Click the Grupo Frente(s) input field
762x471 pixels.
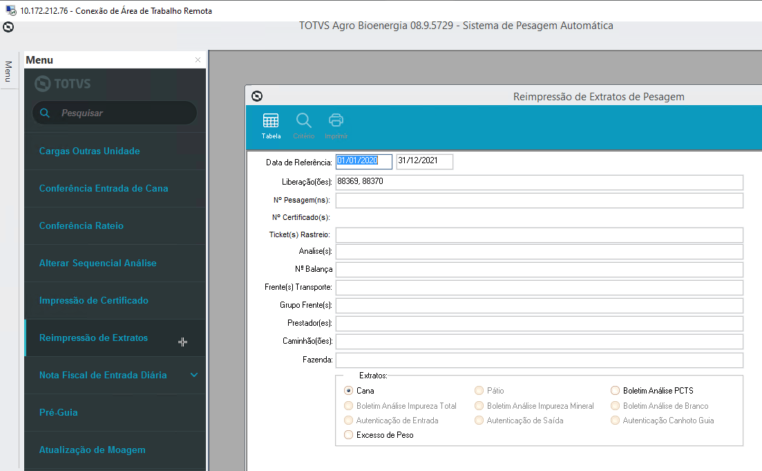(540, 306)
